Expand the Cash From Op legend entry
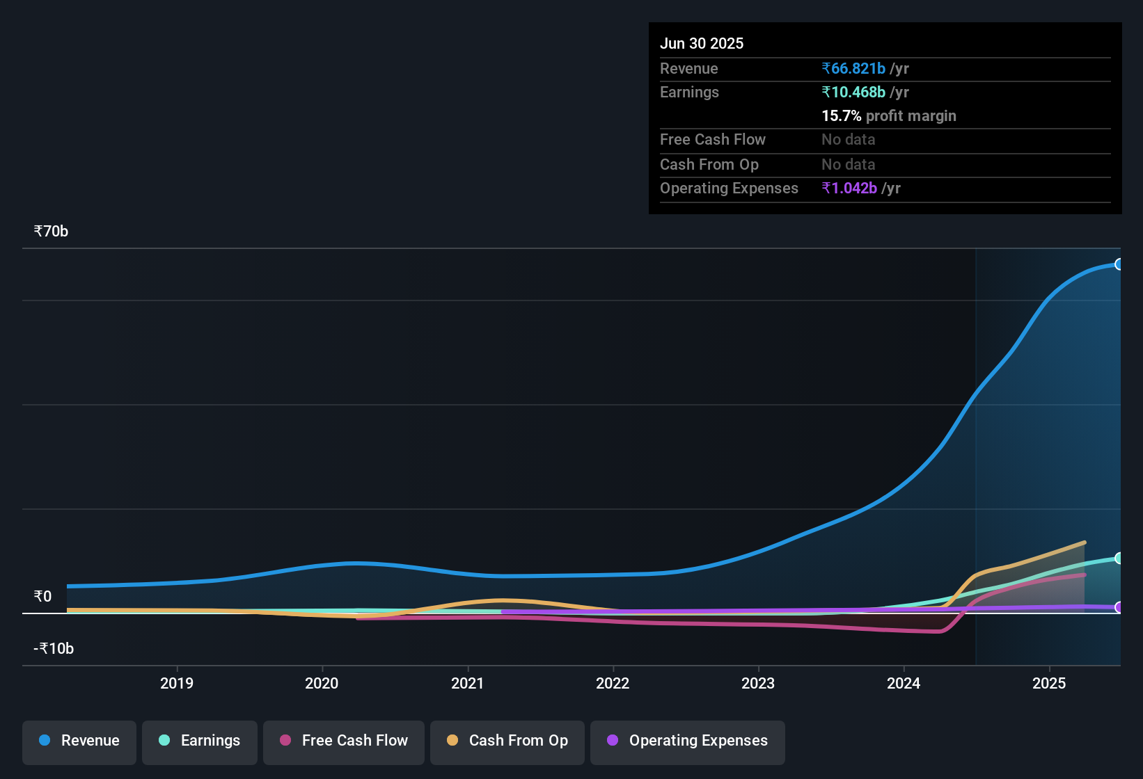Viewport: 1143px width, 779px height. [507, 741]
